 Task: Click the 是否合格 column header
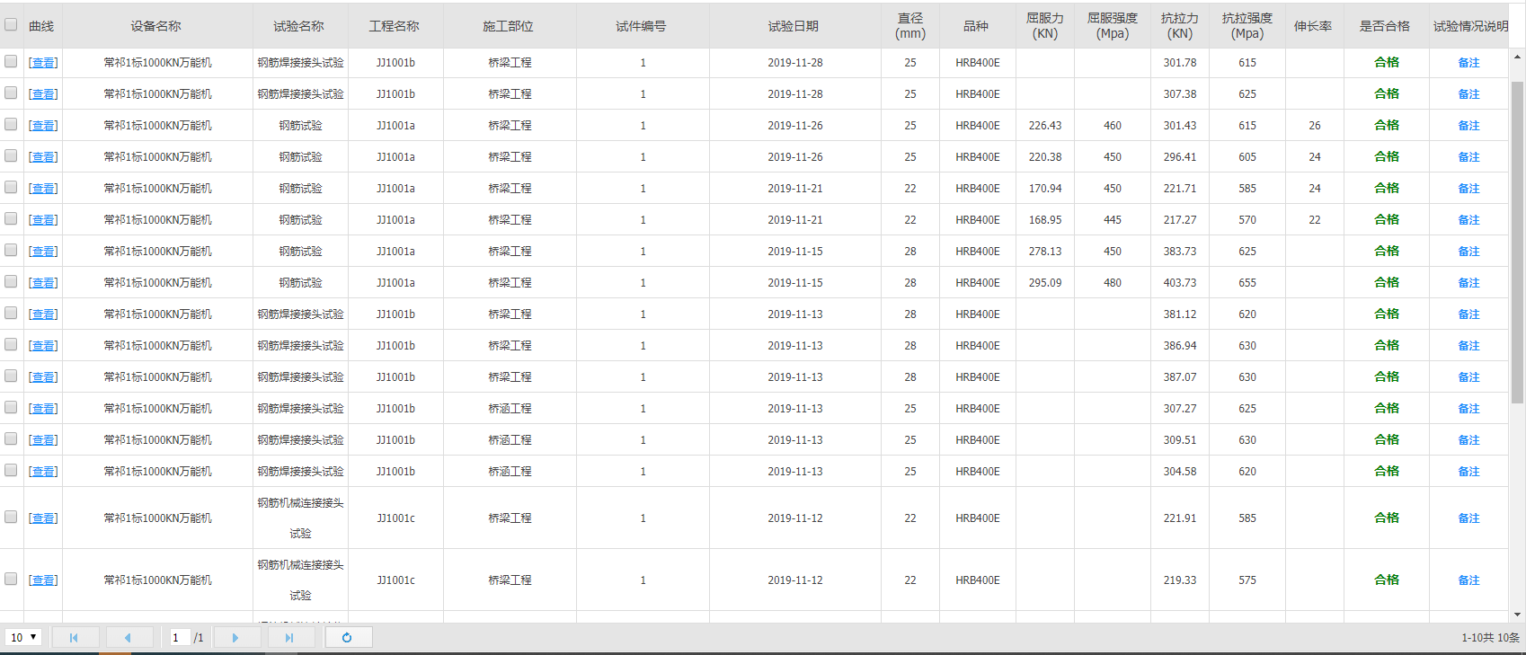[x=1386, y=26]
